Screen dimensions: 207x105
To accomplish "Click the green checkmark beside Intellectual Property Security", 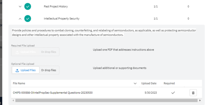I will 28,19.
